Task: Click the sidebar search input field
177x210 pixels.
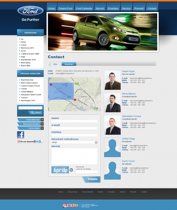Action: 30,108
